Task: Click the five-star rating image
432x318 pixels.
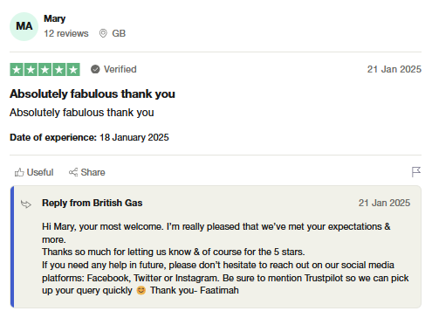Action: click(45, 70)
